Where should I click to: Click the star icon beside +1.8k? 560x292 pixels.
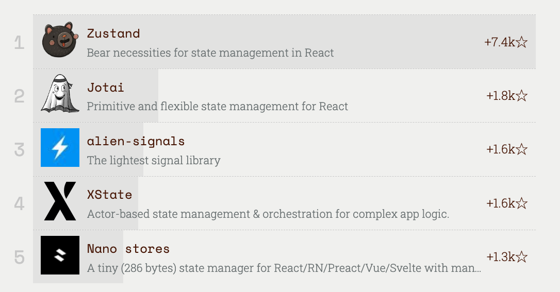point(522,96)
